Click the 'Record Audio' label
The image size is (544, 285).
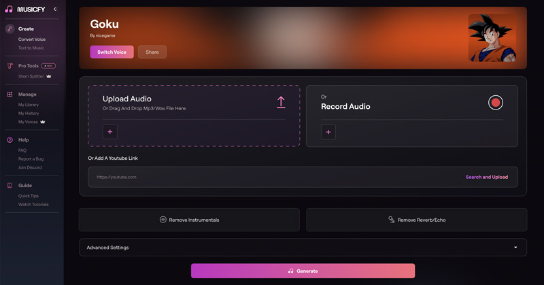345,107
